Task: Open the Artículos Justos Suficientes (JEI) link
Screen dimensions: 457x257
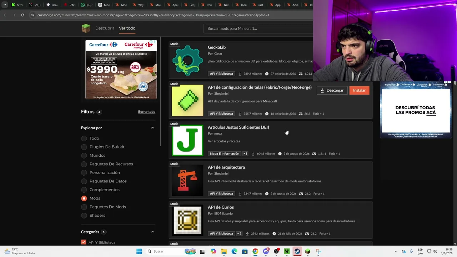Action: pyautogui.click(x=238, y=127)
